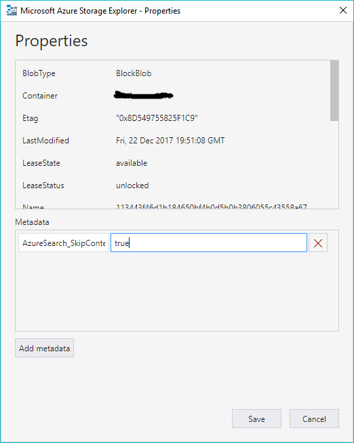Click the metadata value field containing true

pyautogui.click(x=209, y=243)
